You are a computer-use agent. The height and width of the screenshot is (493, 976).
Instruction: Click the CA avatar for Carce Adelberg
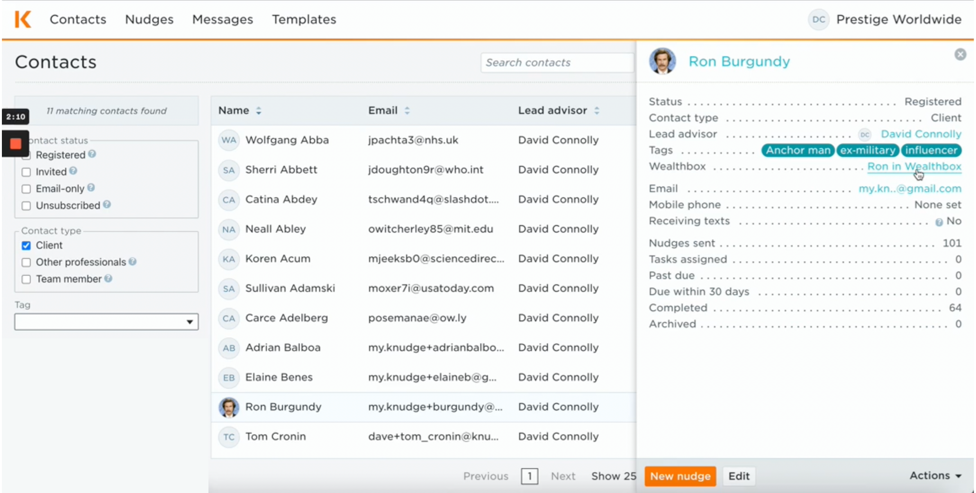(x=229, y=318)
